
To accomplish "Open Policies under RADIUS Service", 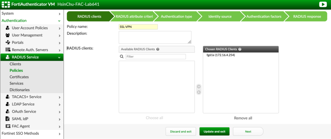I will [16, 70].
